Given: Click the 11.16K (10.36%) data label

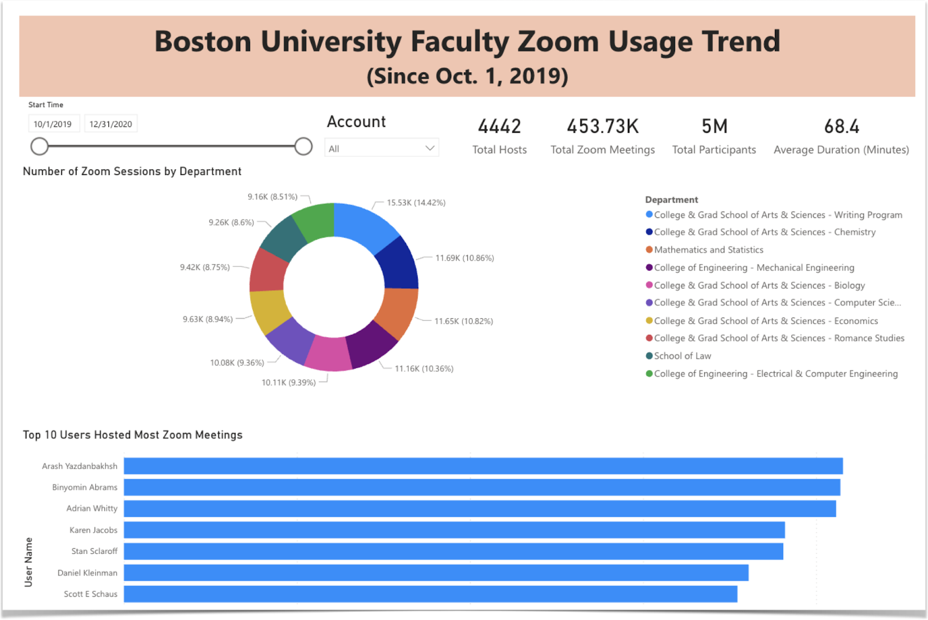Looking at the screenshot, I should coord(424,369).
